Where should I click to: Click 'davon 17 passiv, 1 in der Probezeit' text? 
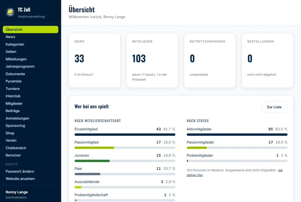149,77
